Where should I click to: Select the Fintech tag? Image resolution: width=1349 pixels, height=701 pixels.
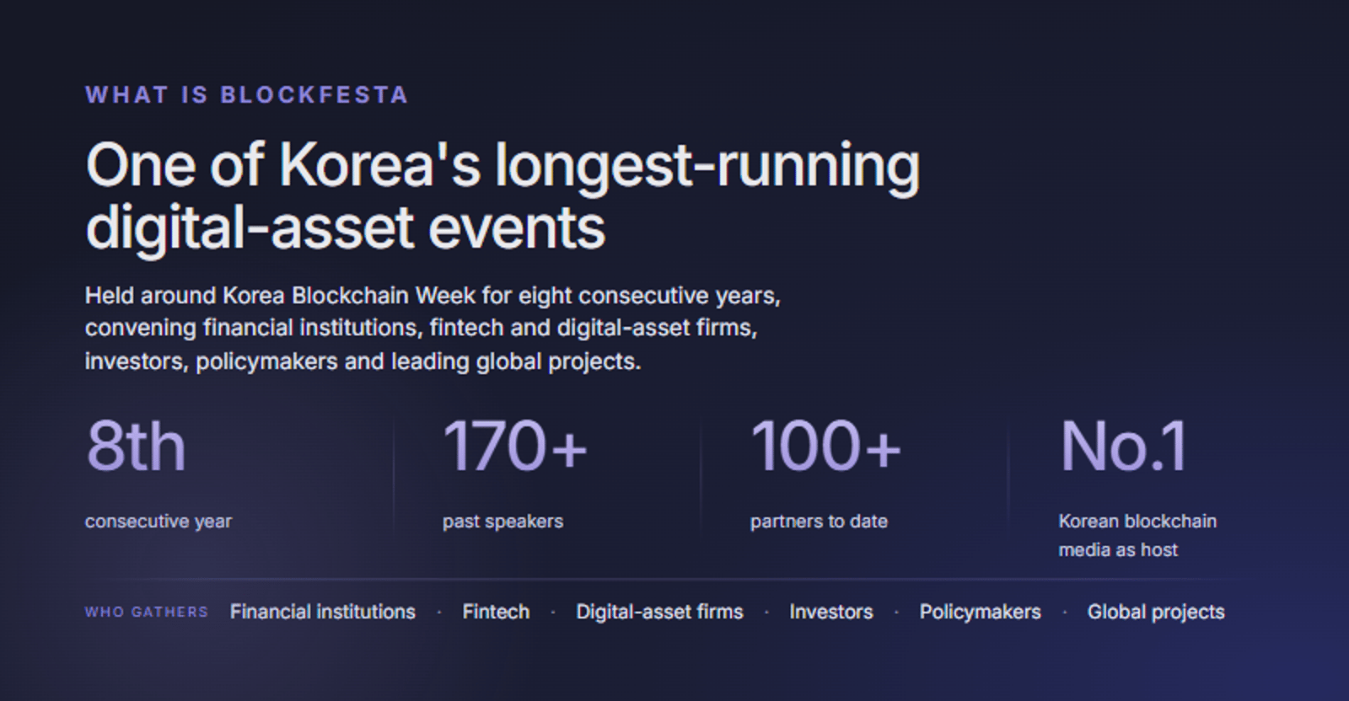(496, 613)
